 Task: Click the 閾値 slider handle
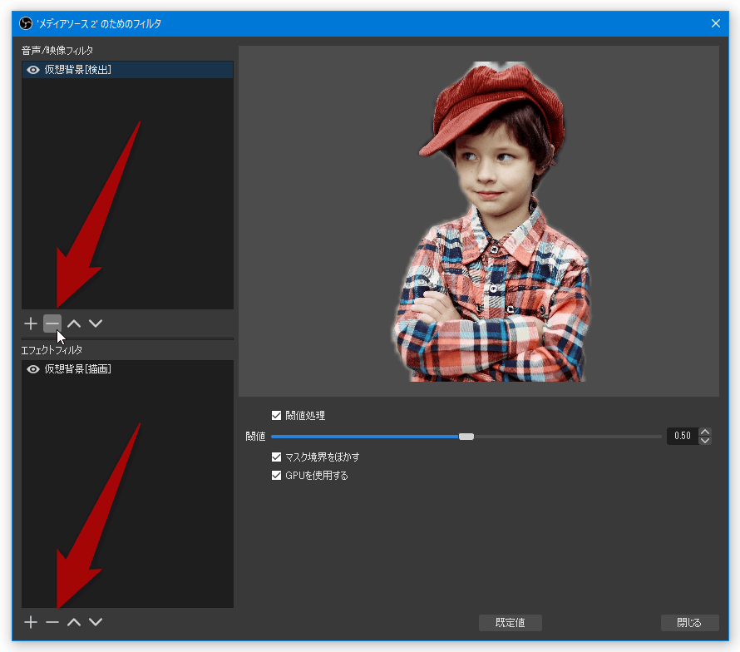click(466, 437)
